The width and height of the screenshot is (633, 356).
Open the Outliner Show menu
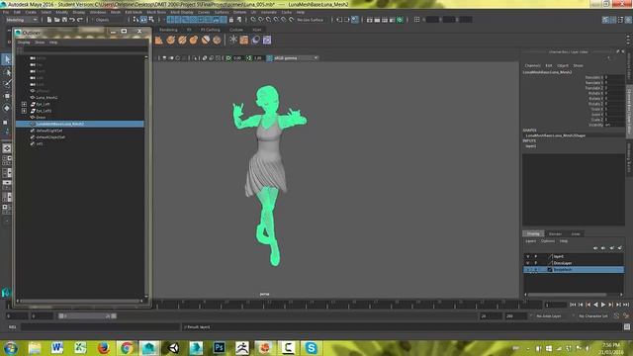(40, 42)
